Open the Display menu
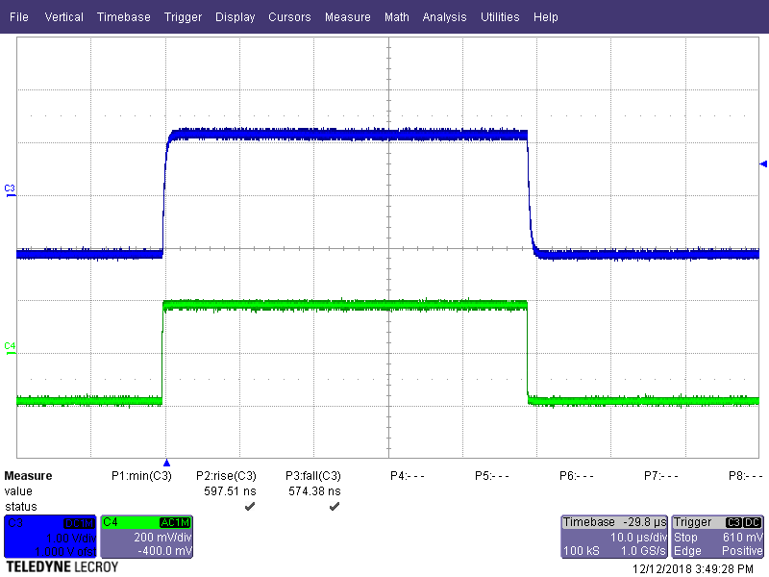This screenshot has height=577, width=769. coord(235,17)
